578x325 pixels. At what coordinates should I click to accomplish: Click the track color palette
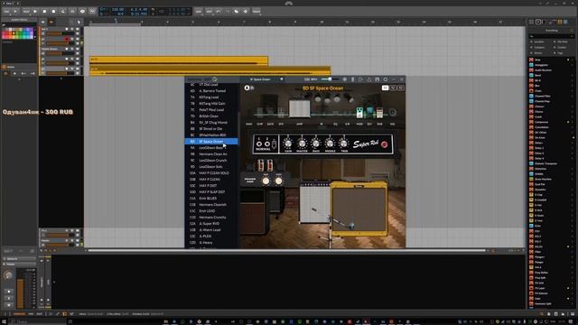pos(18,34)
